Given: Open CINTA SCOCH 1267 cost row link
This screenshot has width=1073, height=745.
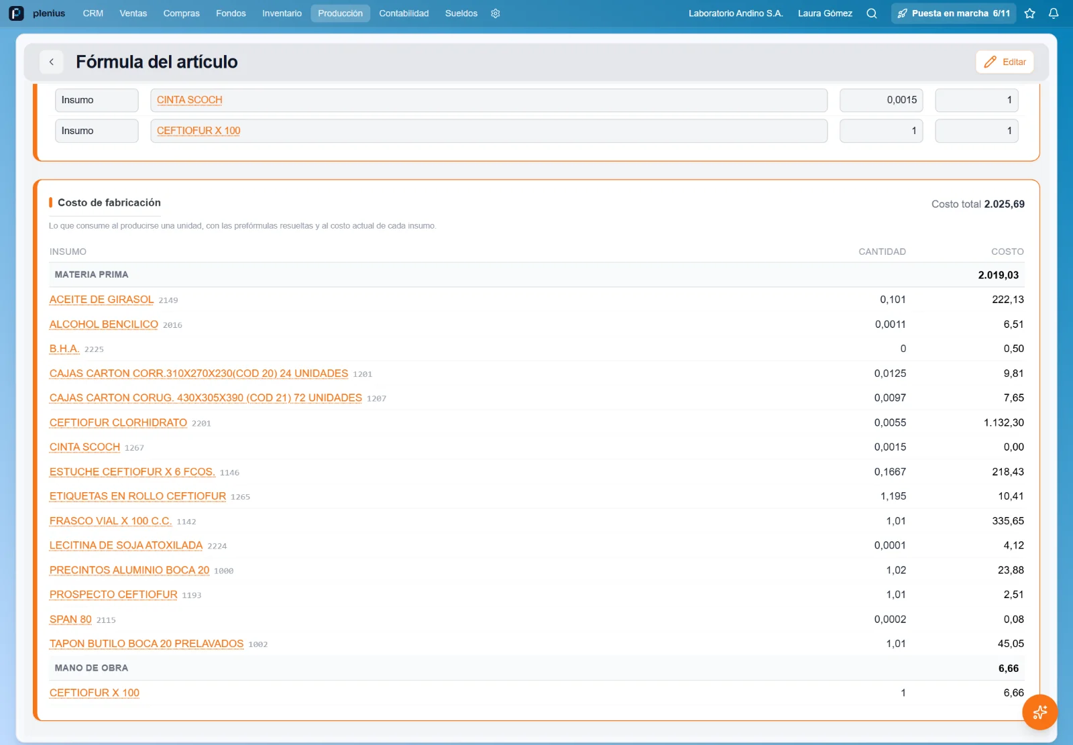Looking at the screenshot, I should point(84,447).
